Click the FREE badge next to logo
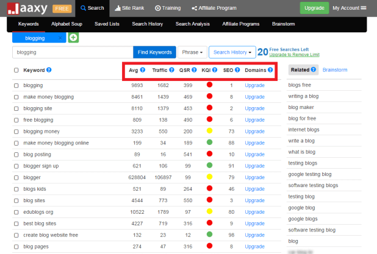This screenshot has width=377, height=254. pos(62,9)
